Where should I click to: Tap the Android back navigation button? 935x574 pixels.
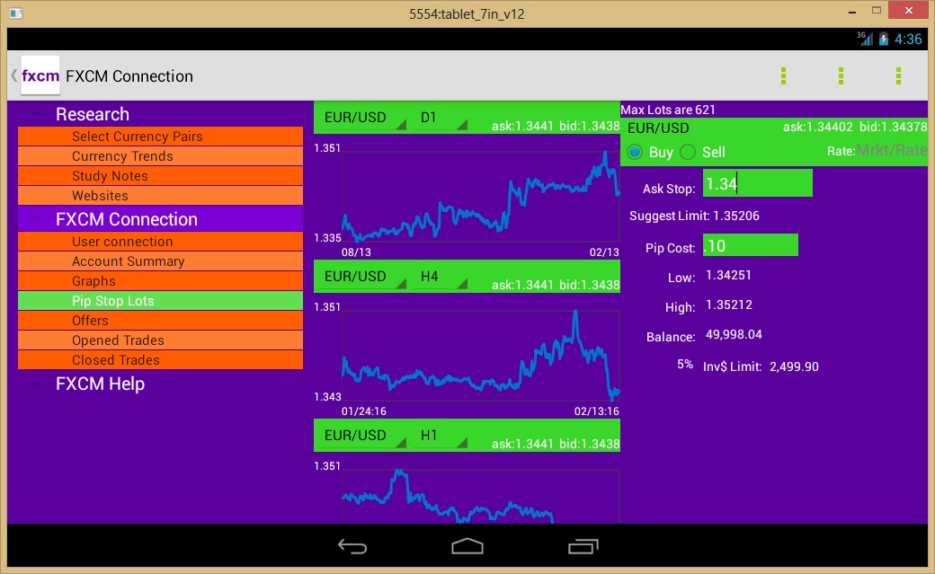[x=352, y=546]
